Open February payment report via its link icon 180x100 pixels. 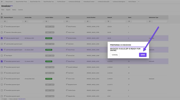[x=5, y=38]
